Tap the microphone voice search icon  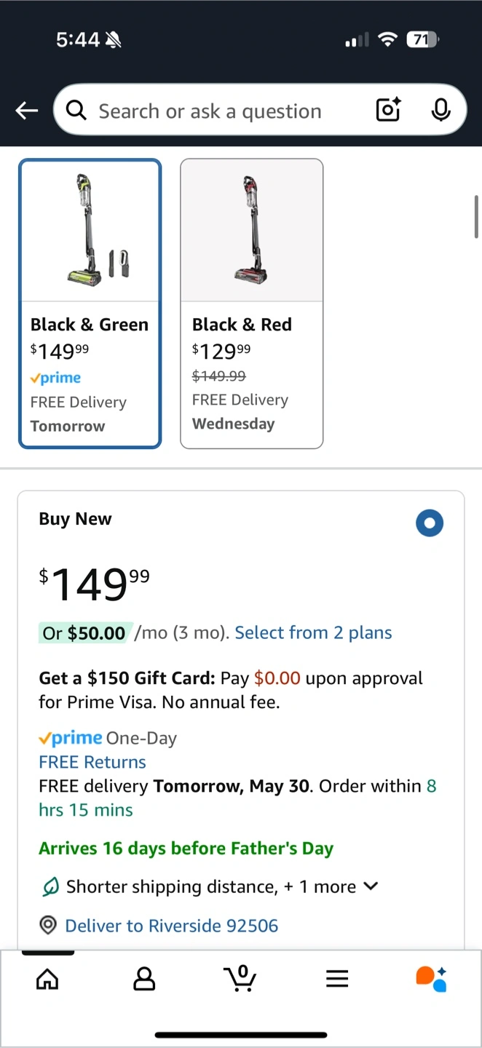click(x=440, y=110)
